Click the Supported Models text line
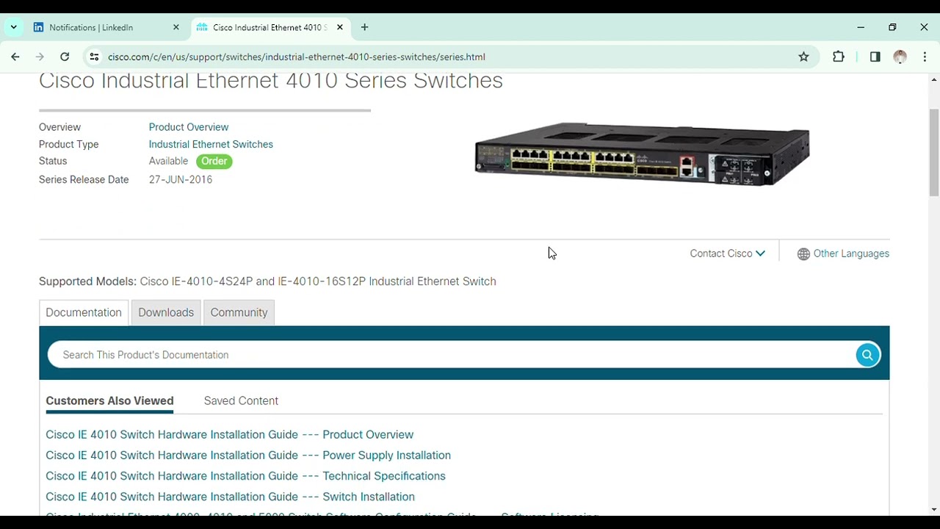Image resolution: width=940 pixels, height=529 pixels. (x=267, y=281)
